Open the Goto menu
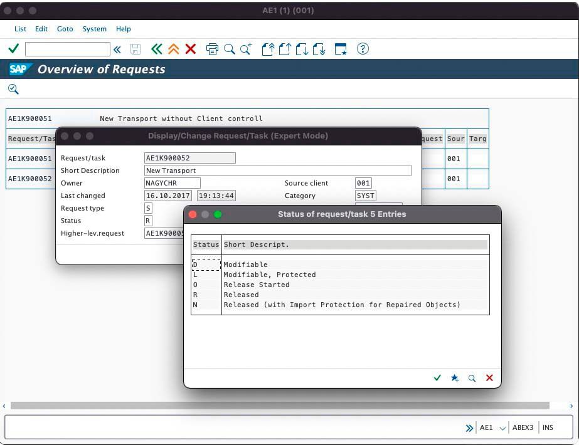 click(x=65, y=29)
